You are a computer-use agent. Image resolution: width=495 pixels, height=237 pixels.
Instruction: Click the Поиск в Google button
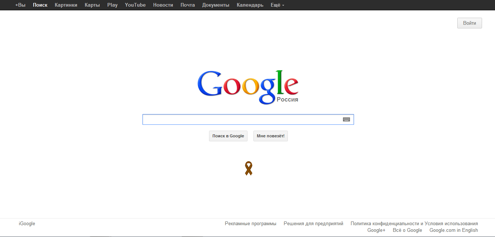pyautogui.click(x=228, y=136)
